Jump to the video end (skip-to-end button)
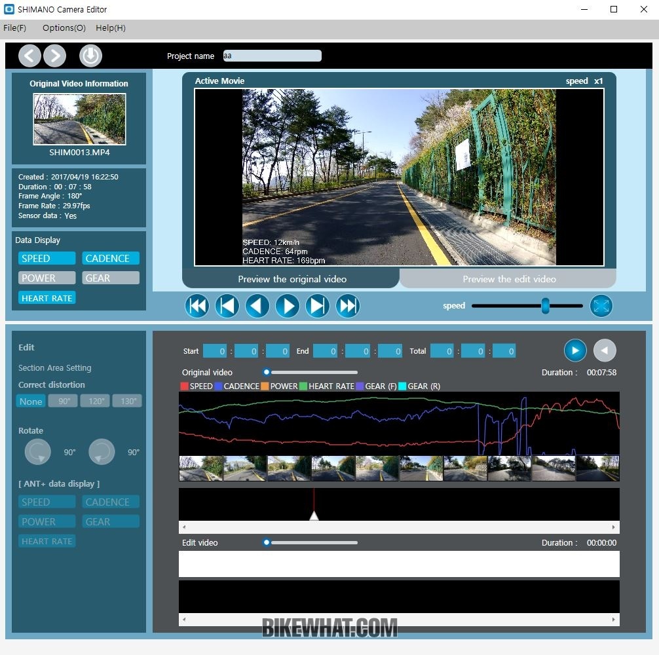Screen dimensions: 659x655 pyautogui.click(x=348, y=306)
